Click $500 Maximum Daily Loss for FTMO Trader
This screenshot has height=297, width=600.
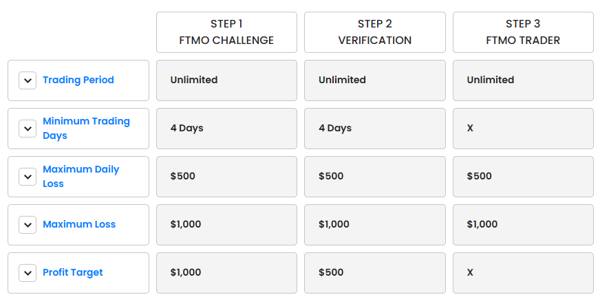pos(523,177)
